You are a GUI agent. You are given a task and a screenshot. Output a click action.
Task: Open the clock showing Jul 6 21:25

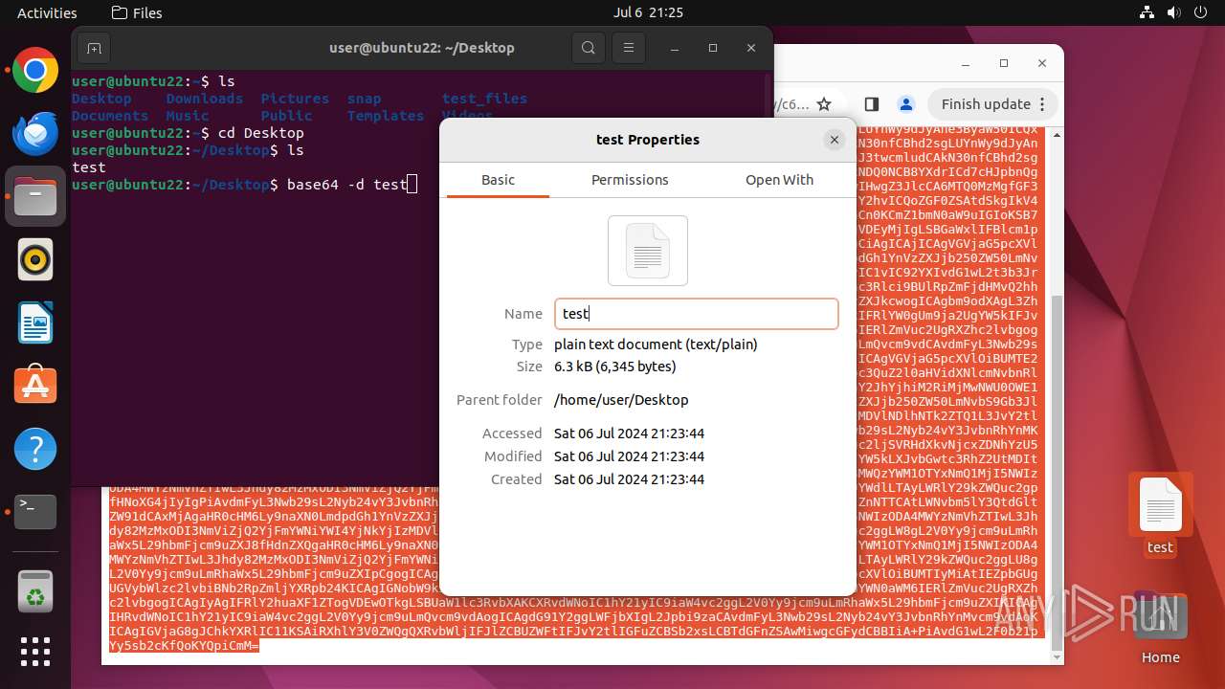(x=648, y=13)
